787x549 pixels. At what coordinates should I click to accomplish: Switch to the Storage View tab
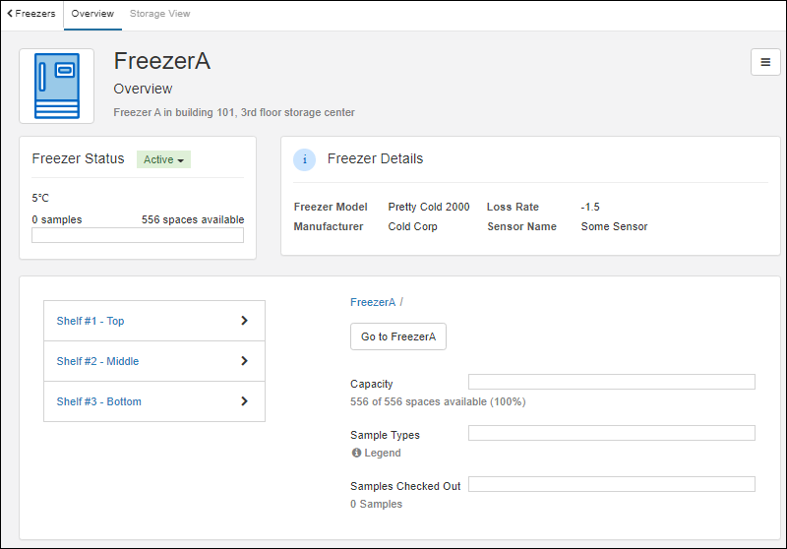click(159, 14)
